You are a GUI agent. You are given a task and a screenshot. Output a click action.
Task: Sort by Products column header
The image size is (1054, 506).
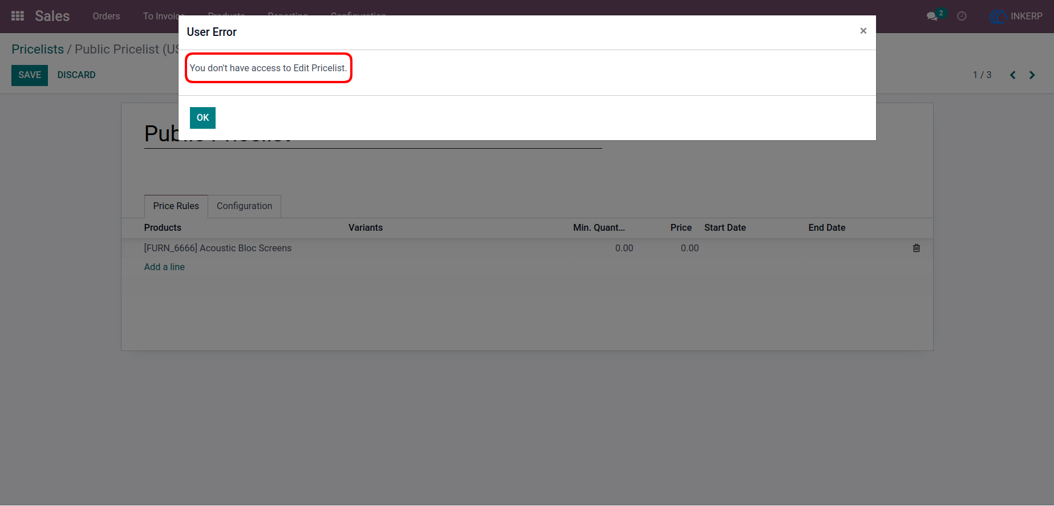(x=163, y=227)
